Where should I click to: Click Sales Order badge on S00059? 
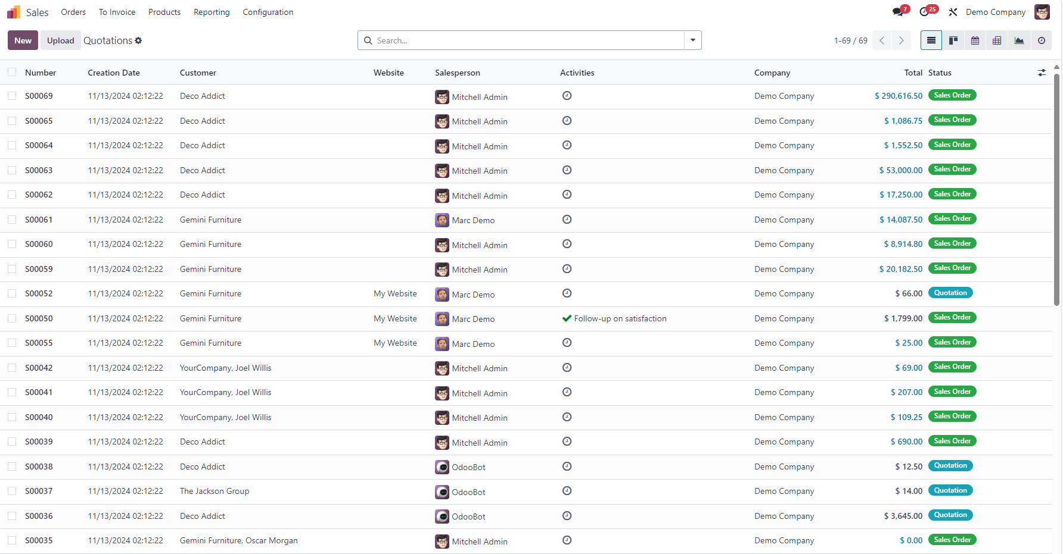952,268
